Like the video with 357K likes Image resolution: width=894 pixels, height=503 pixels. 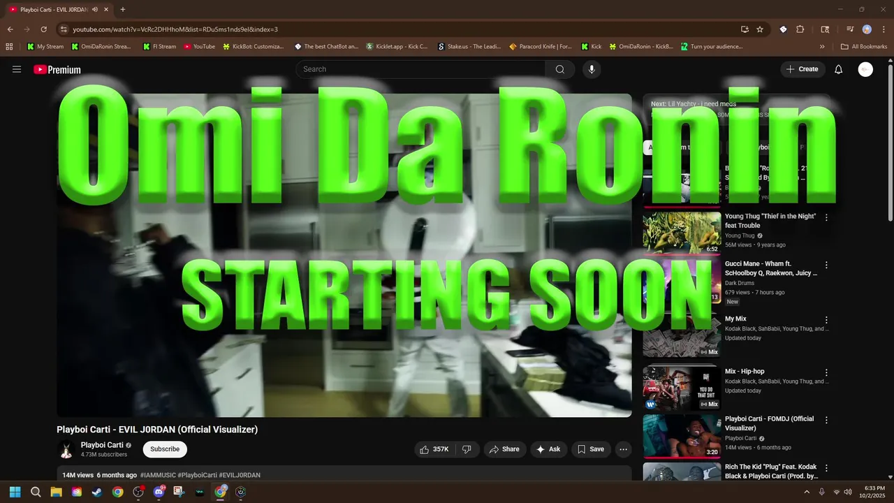click(x=434, y=449)
